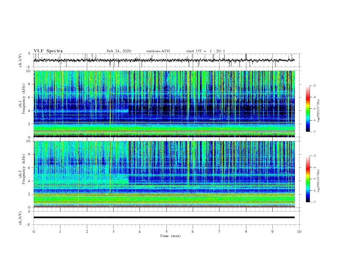337x260 pixels.
Task: Click the '-3' label on upper colorbar
Action: click(x=314, y=85)
